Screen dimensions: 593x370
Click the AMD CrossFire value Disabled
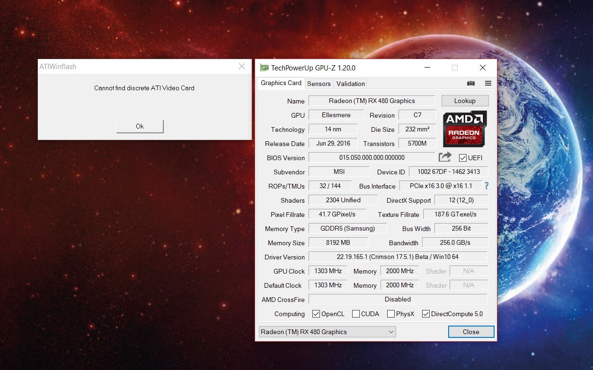(x=398, y=299)
